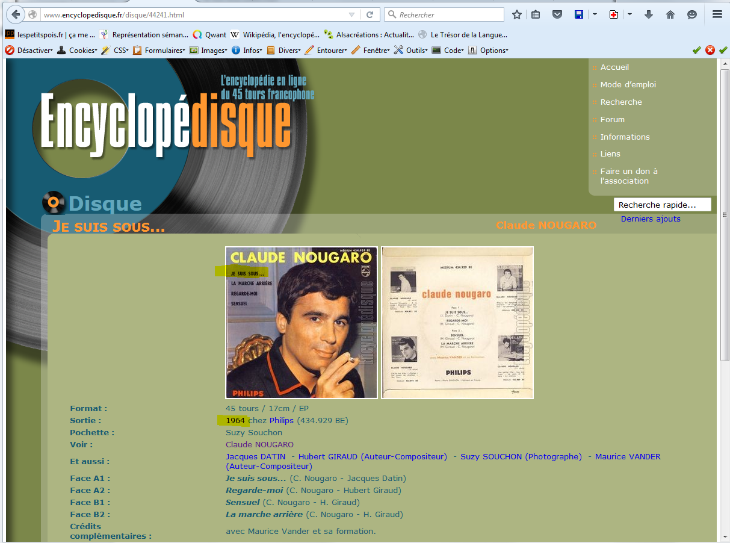Viewport: 730px width, 543px height.
Task: Open the Jacques DATIN link
Action: click(x=256, y=457)
